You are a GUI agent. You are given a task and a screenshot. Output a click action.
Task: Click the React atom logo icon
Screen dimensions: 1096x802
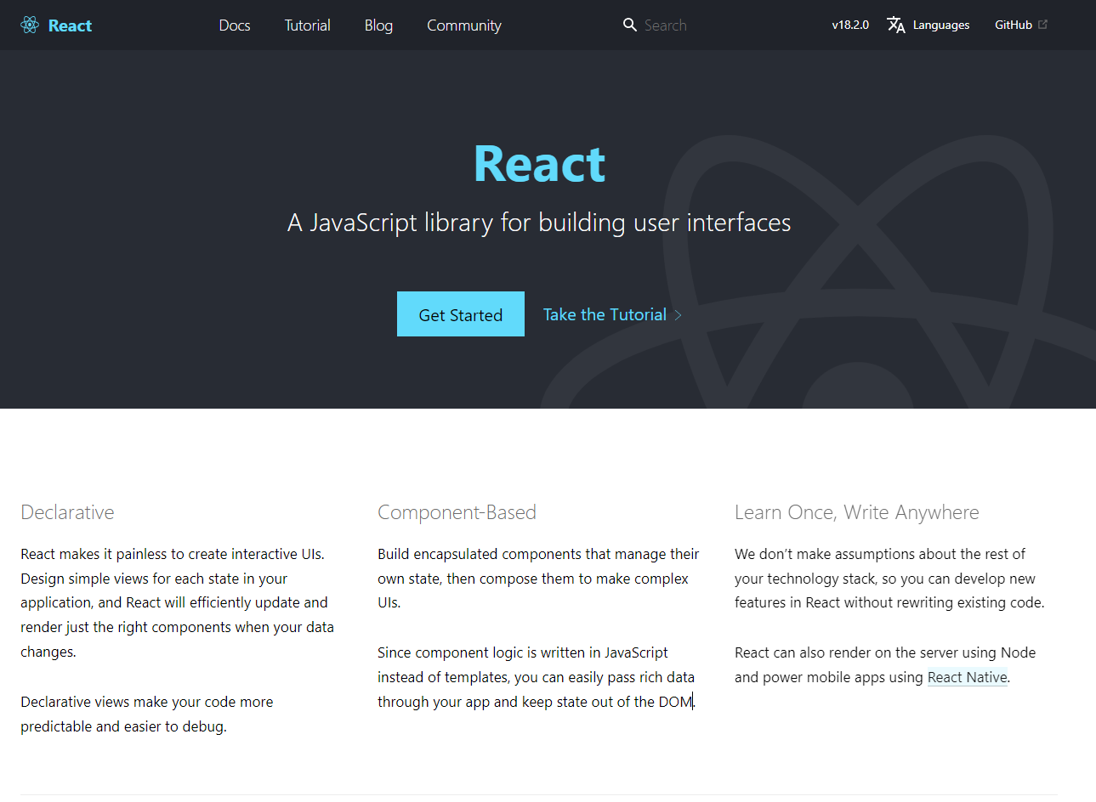pyautogui.click(x=29, y=25)
